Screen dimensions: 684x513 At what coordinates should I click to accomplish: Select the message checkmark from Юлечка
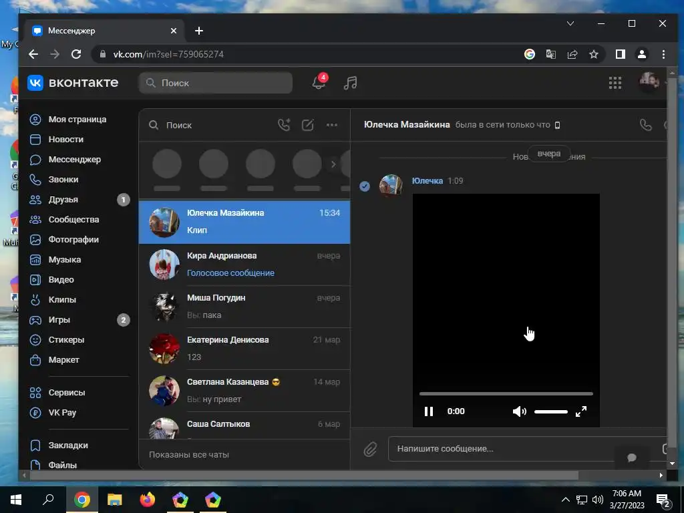coord(365,186)
